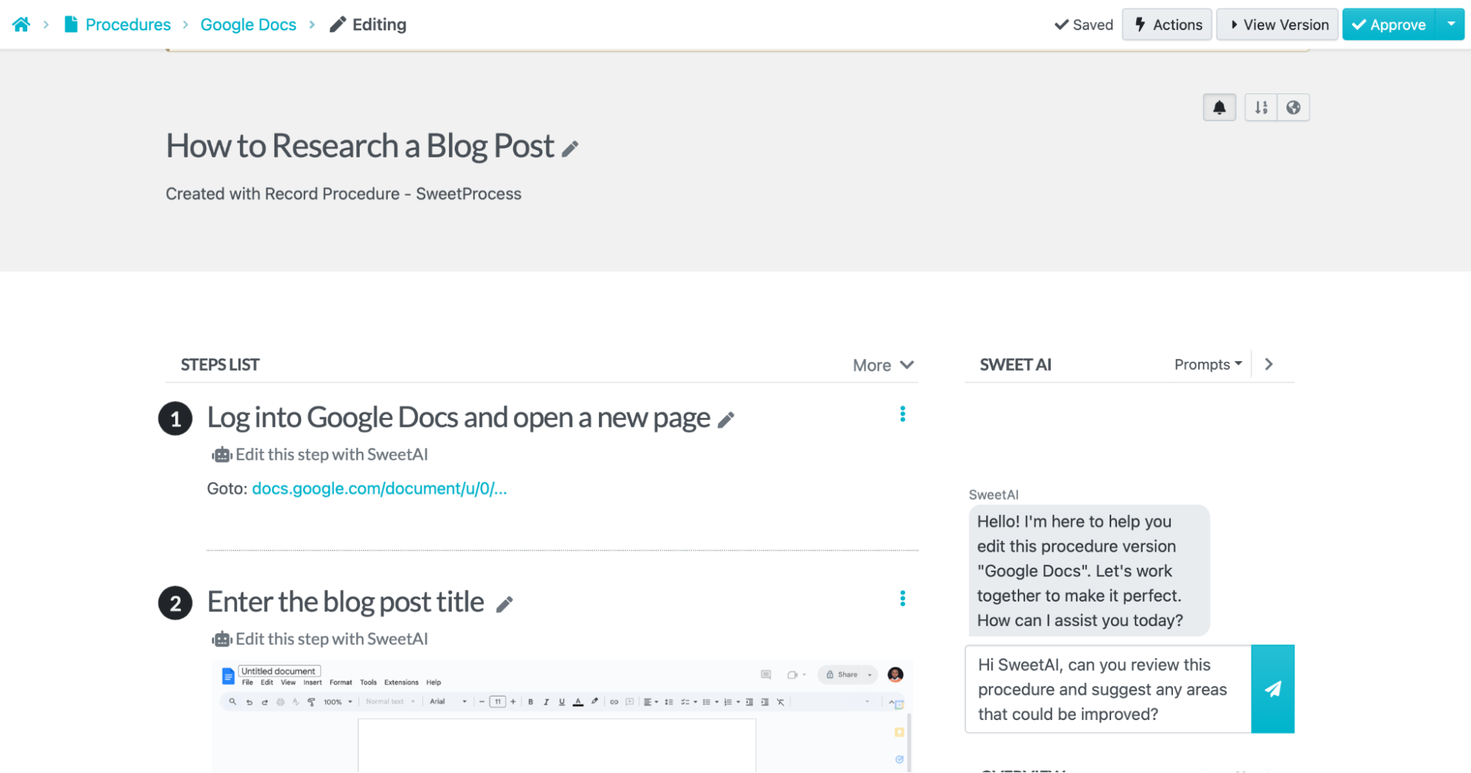Open the Actions menu button
This screenshot has width=1471, height=773.
[1167, 24]
